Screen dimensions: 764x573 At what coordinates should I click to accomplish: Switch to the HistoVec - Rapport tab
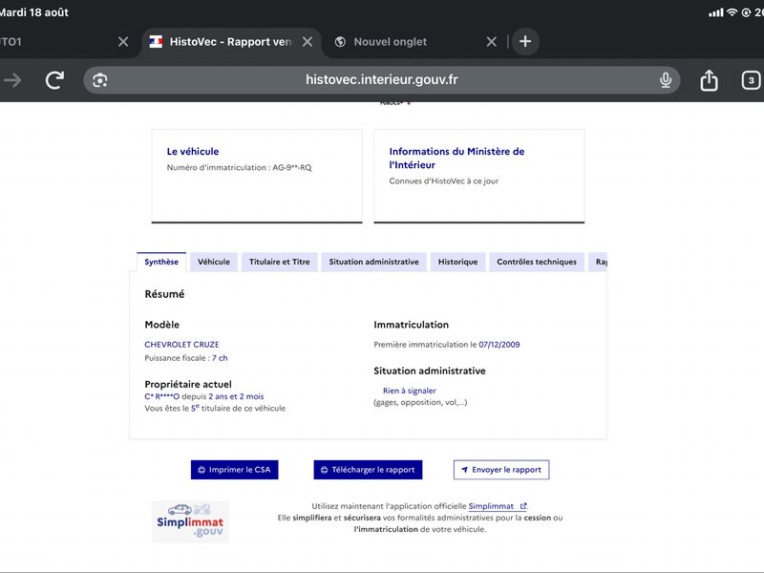coord(231,42)
